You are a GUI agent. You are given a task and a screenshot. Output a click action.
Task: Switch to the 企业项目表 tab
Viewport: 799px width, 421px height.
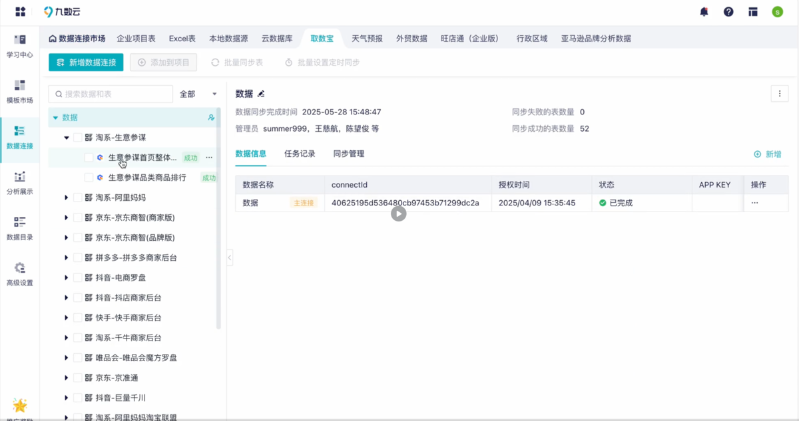coord(136,39)
